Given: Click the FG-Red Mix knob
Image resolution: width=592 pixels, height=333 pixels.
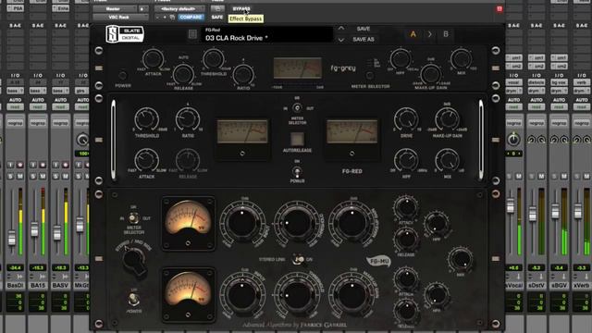Looking at the screenshot, I should click(448, 160).
